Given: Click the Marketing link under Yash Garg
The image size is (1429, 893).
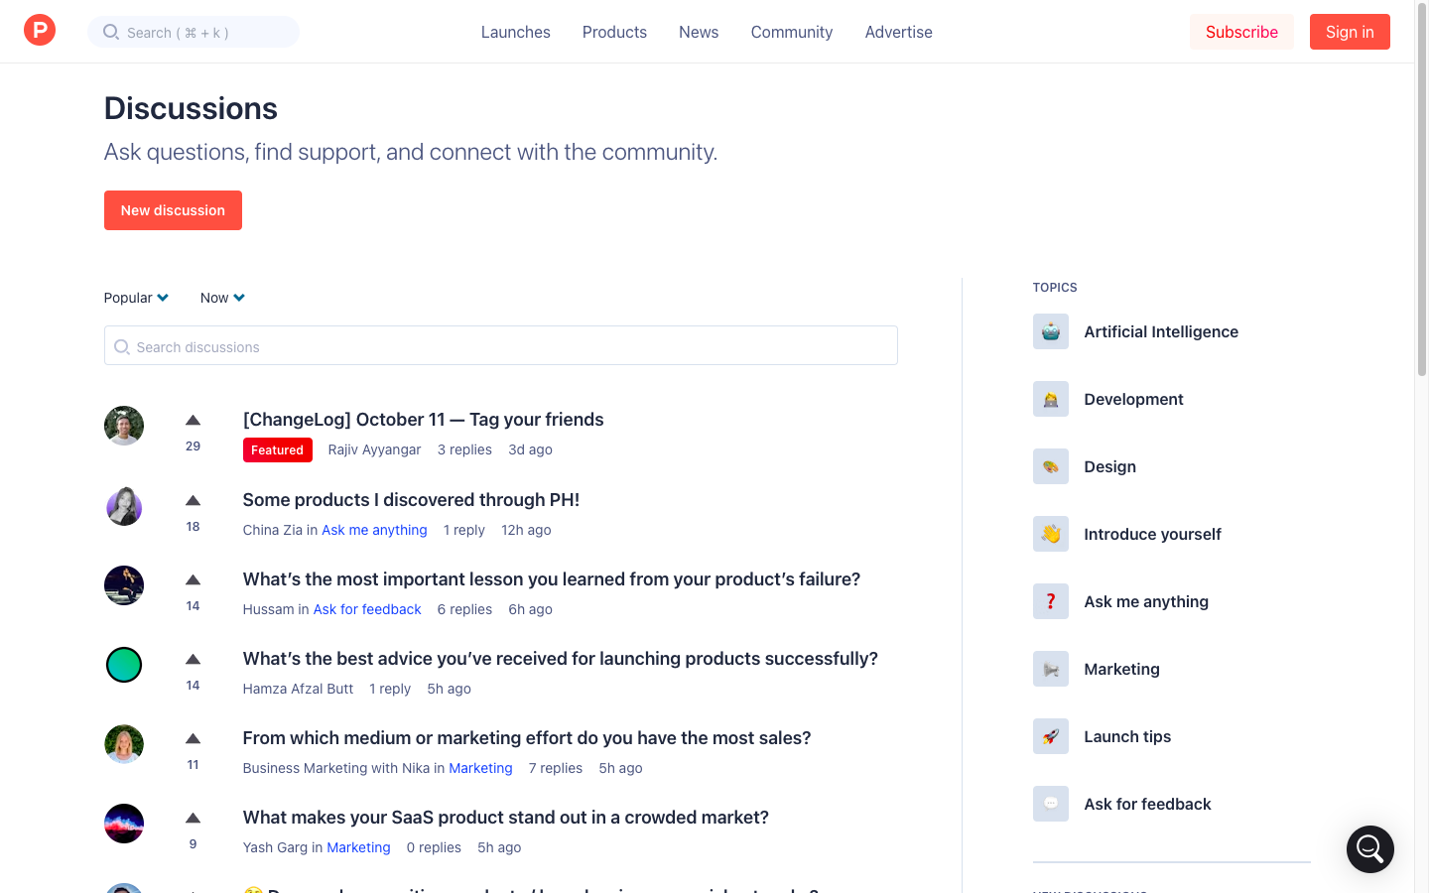Looking at the screenshot, I should pos(358,847).
